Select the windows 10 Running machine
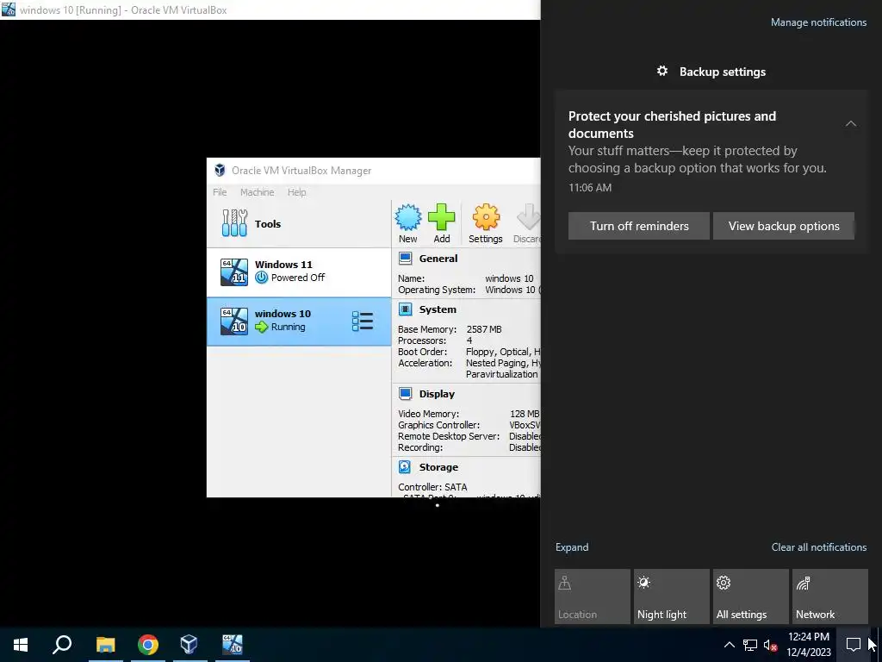 (x=299, y=321)
